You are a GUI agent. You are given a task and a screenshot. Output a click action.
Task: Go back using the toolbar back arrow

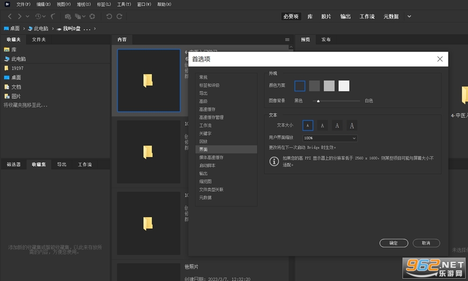coord(10,16)
